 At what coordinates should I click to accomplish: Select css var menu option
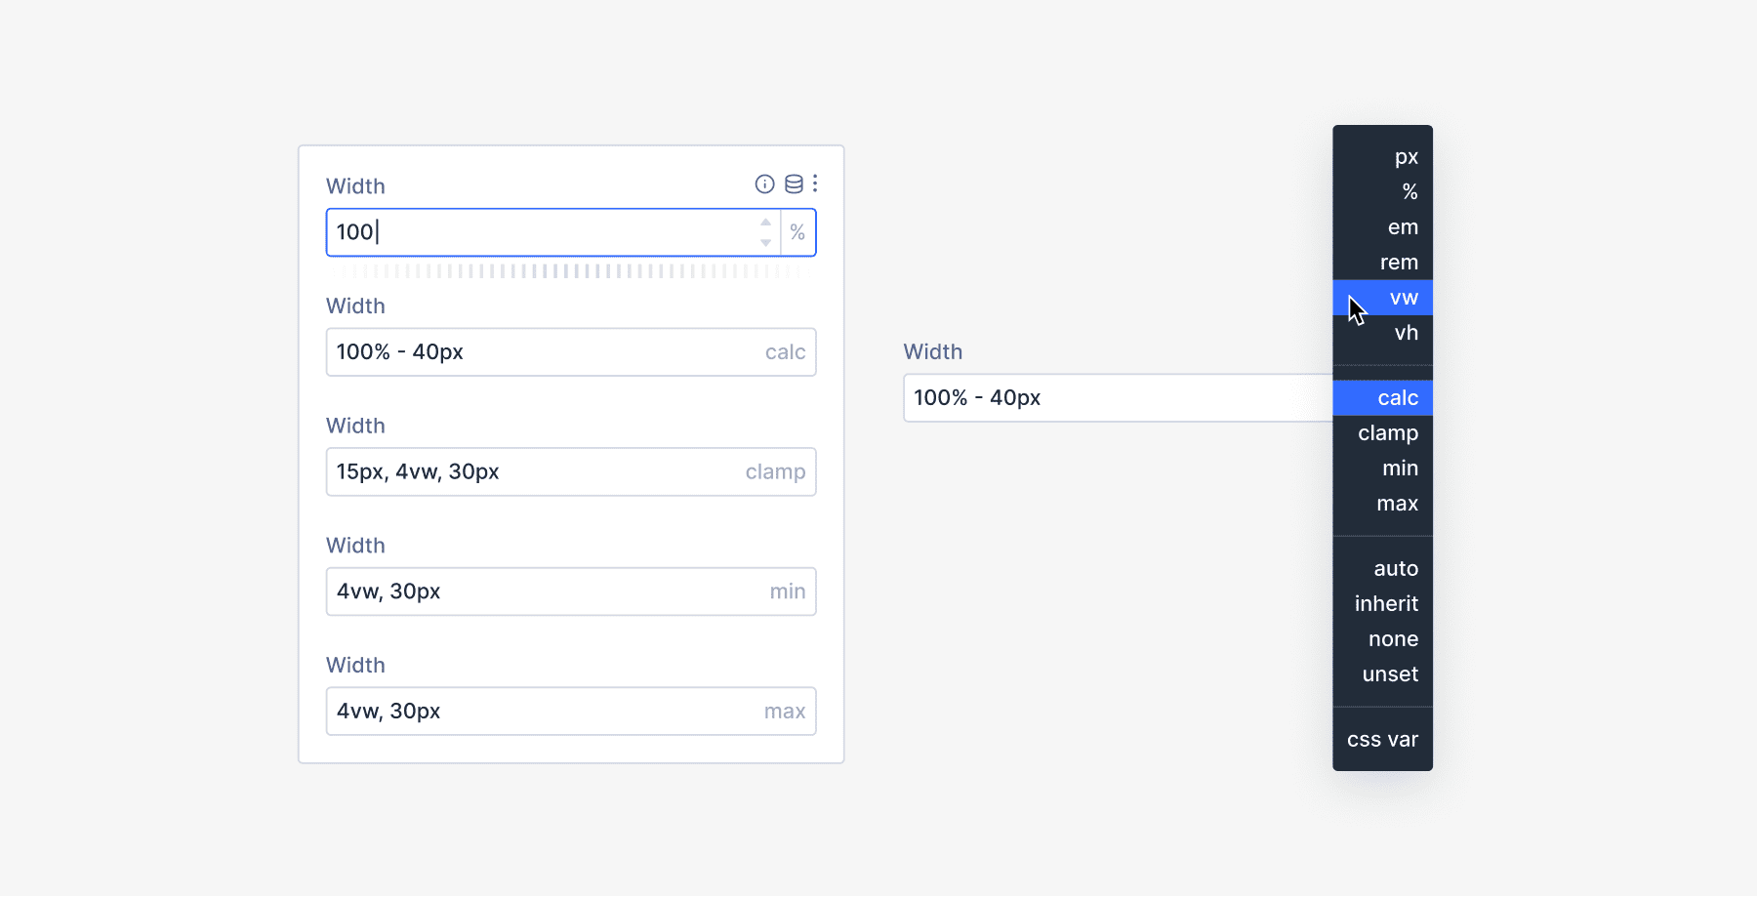pos(1382,740)
